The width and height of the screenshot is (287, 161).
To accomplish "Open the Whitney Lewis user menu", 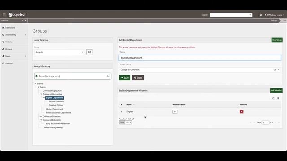I will pyautogui.click(x=274, y=15).
